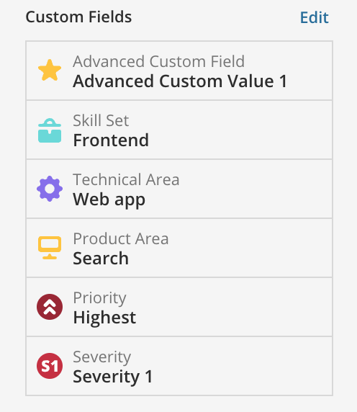Click the Highest priority value
The image size is (357, 412).
tap(104, 318)
